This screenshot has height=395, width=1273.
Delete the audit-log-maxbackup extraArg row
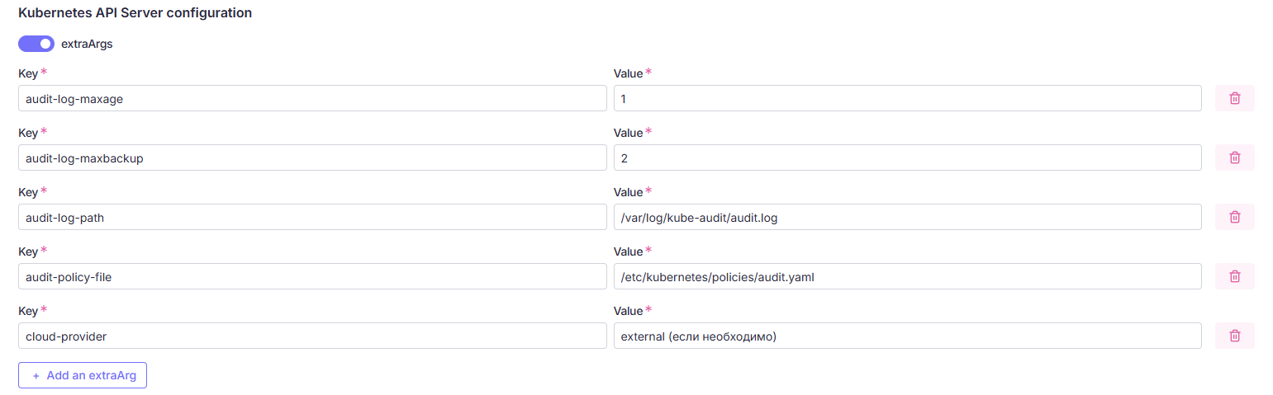[1234, 158]
